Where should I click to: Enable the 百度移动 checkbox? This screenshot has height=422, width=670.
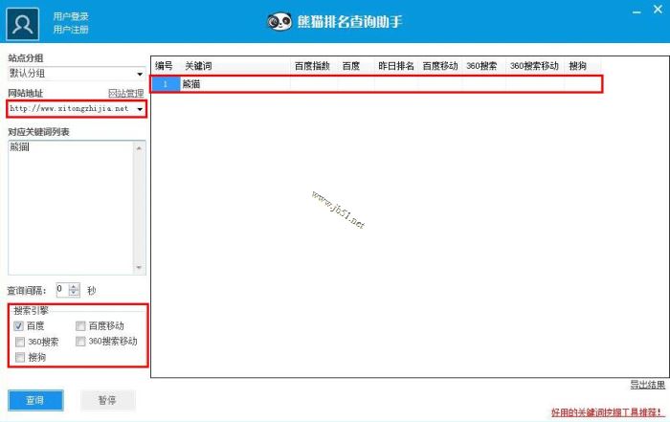[80, 326]
